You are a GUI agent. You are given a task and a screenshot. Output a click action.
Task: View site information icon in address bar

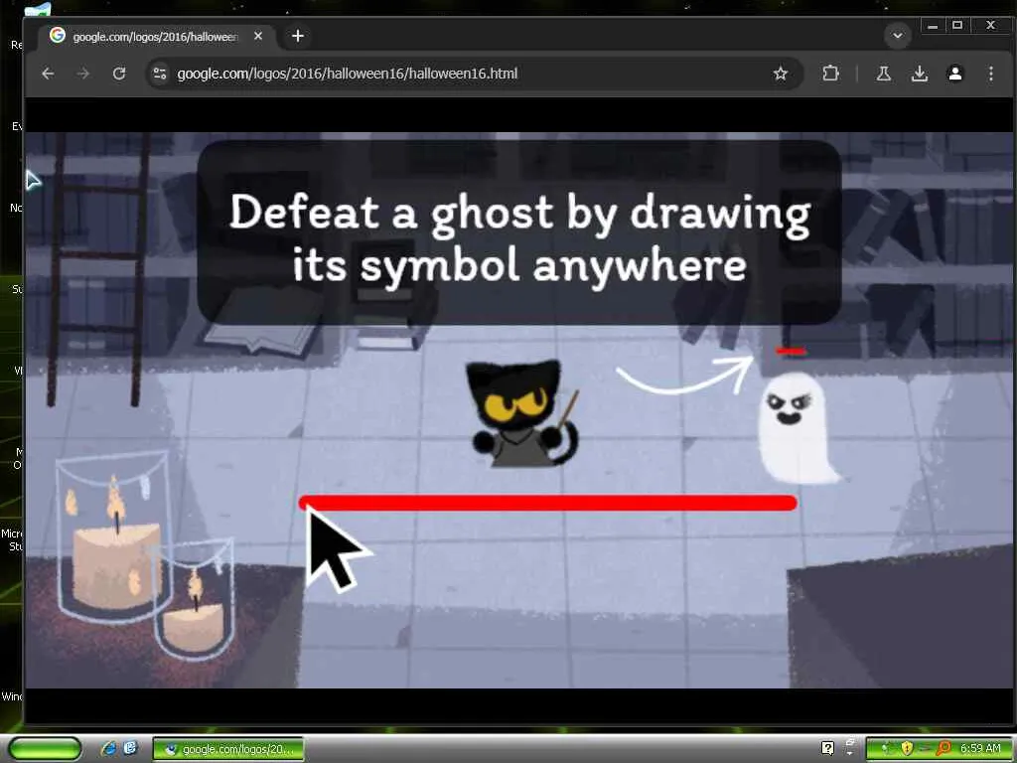click(160, 74)
